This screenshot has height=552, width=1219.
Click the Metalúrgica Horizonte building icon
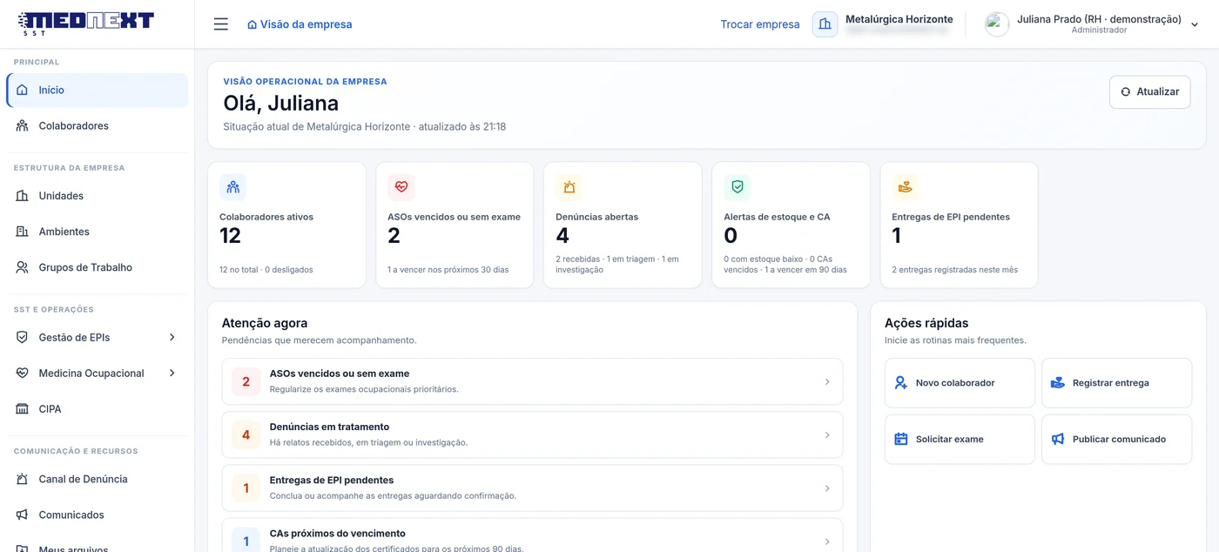point(825,24)
